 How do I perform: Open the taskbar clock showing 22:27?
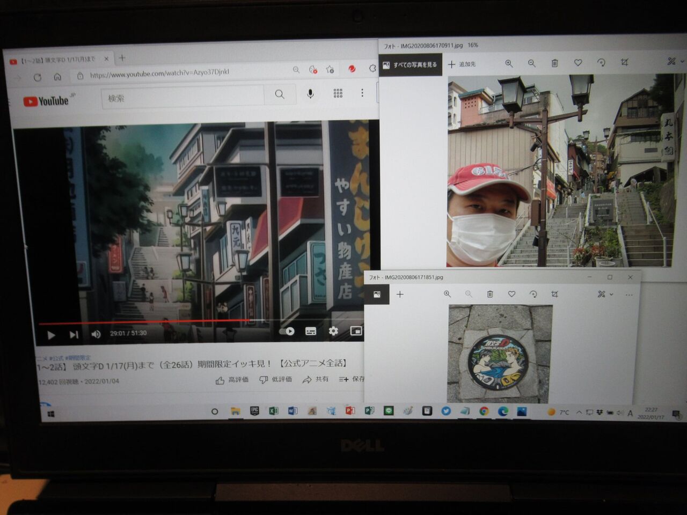[651, 413]
